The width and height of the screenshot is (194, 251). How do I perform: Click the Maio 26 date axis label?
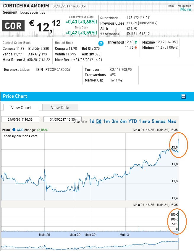click(44, 235)
